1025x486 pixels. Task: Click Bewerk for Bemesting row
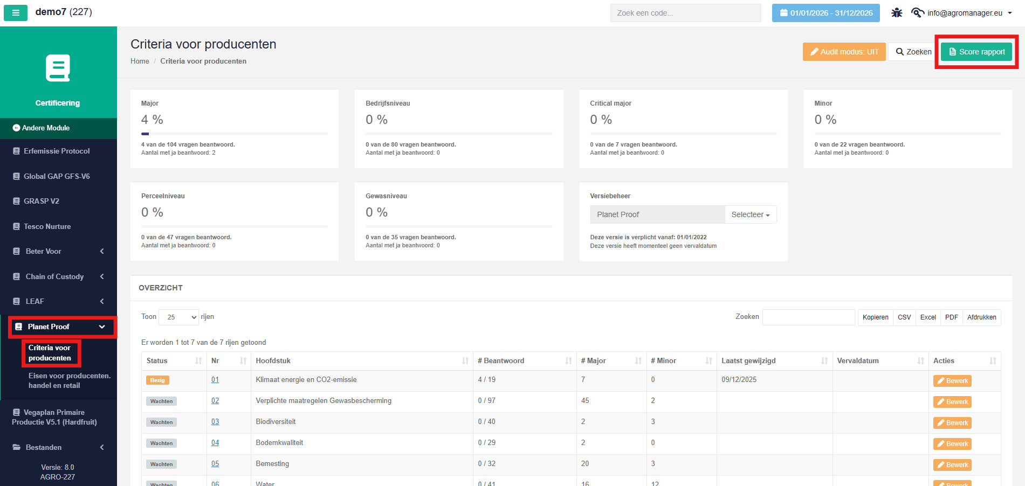click(952, 465)
